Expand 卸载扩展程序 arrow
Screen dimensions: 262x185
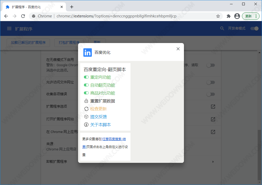coord(213,162)
